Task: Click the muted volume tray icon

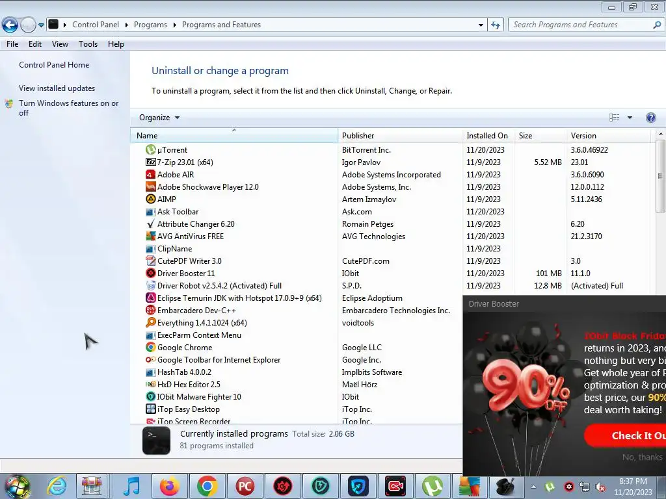Action: coord(600,487)
